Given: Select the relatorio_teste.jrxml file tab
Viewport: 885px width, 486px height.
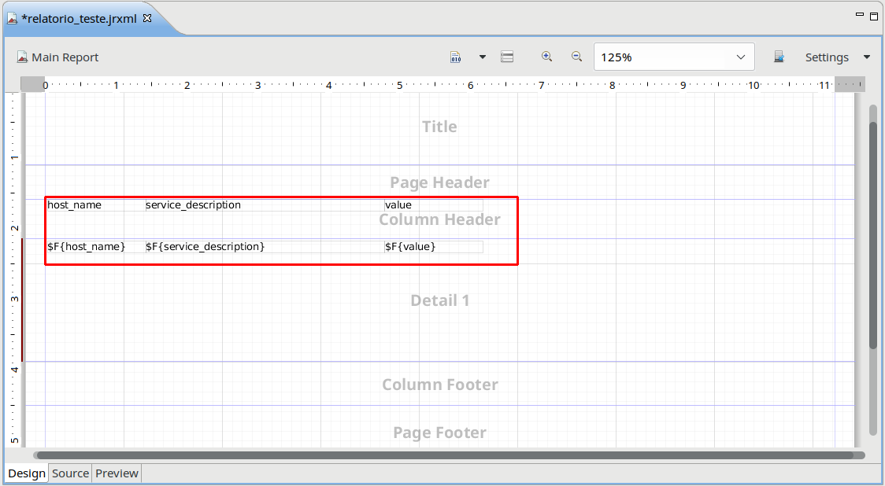Looking at the screenshot, I should pyautogui.click(x=79, y=19).
